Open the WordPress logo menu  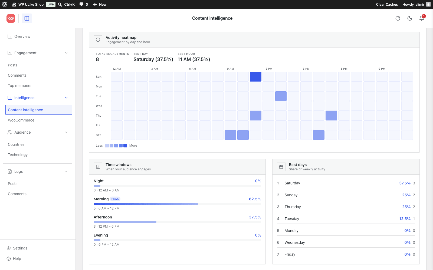click(x=5, y=4)
